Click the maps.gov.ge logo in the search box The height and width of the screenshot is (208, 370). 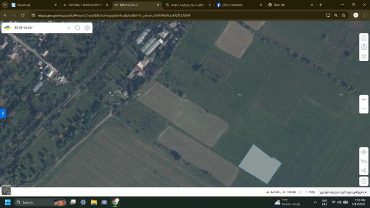click(7, 28)
